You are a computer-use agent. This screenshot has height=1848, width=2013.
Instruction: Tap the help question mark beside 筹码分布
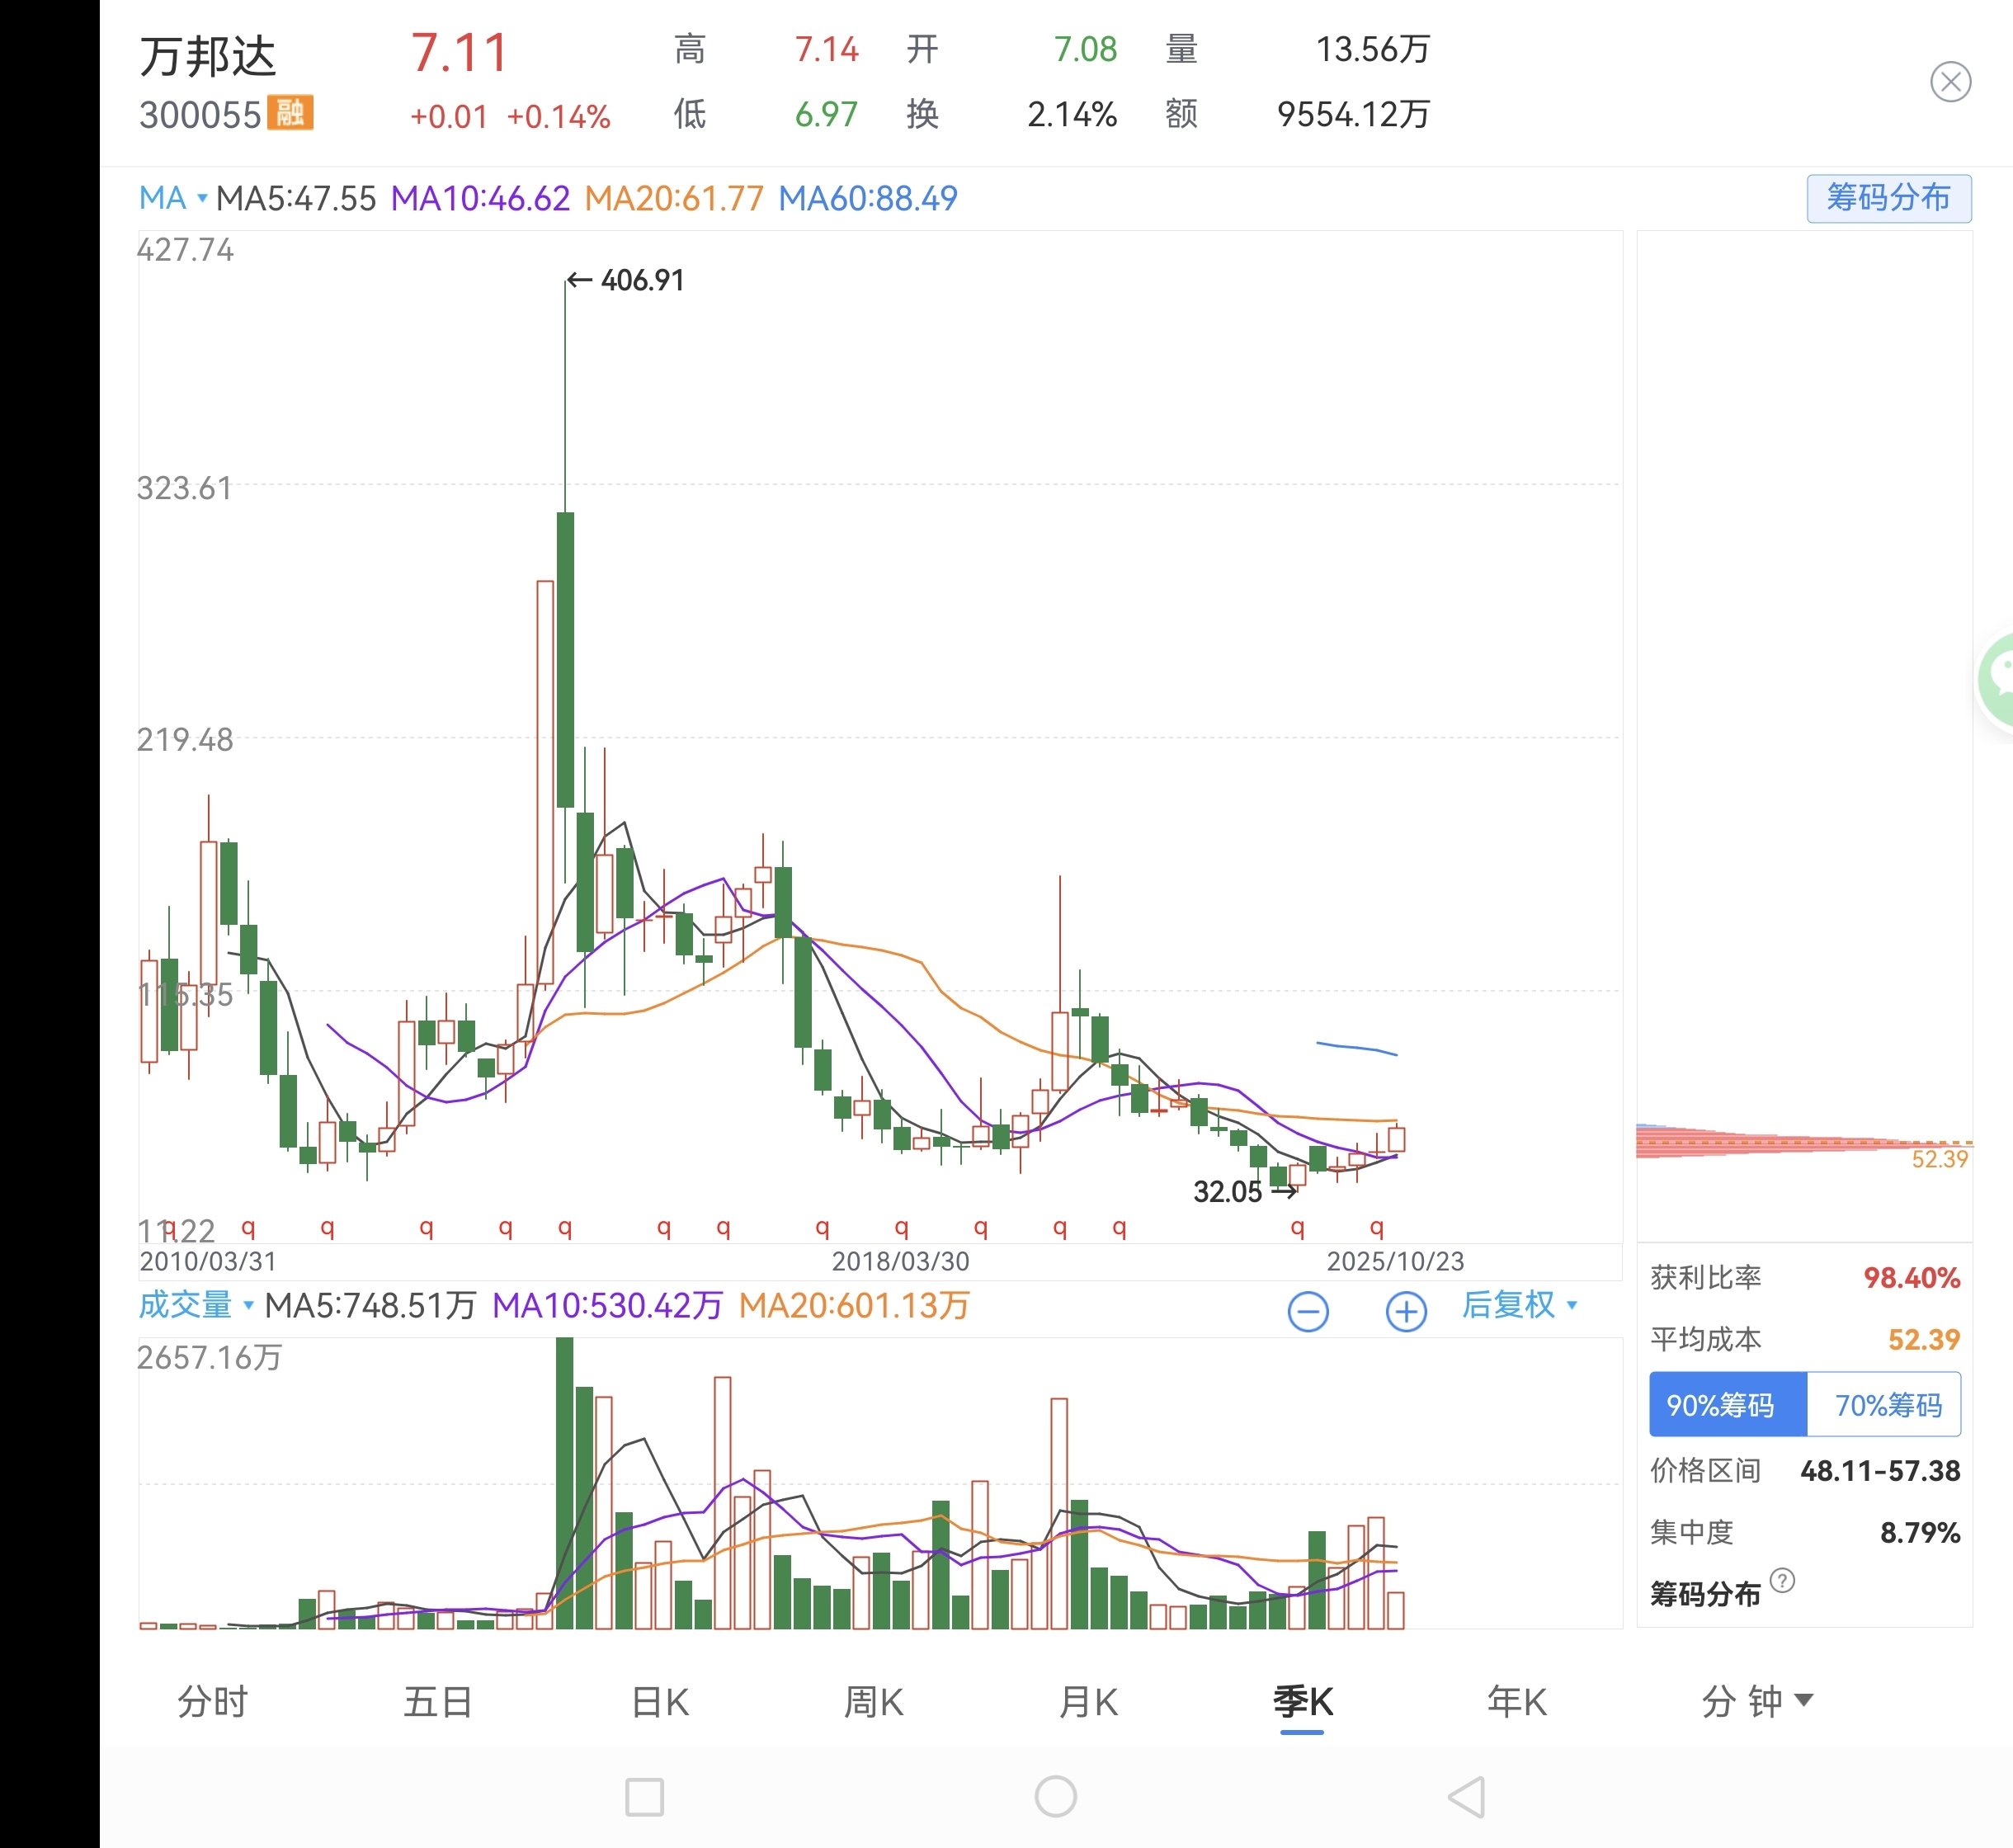point(1782,1581)
